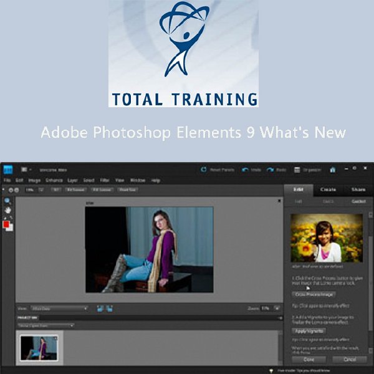Click the Cross Process Image button

coord(314,295)
